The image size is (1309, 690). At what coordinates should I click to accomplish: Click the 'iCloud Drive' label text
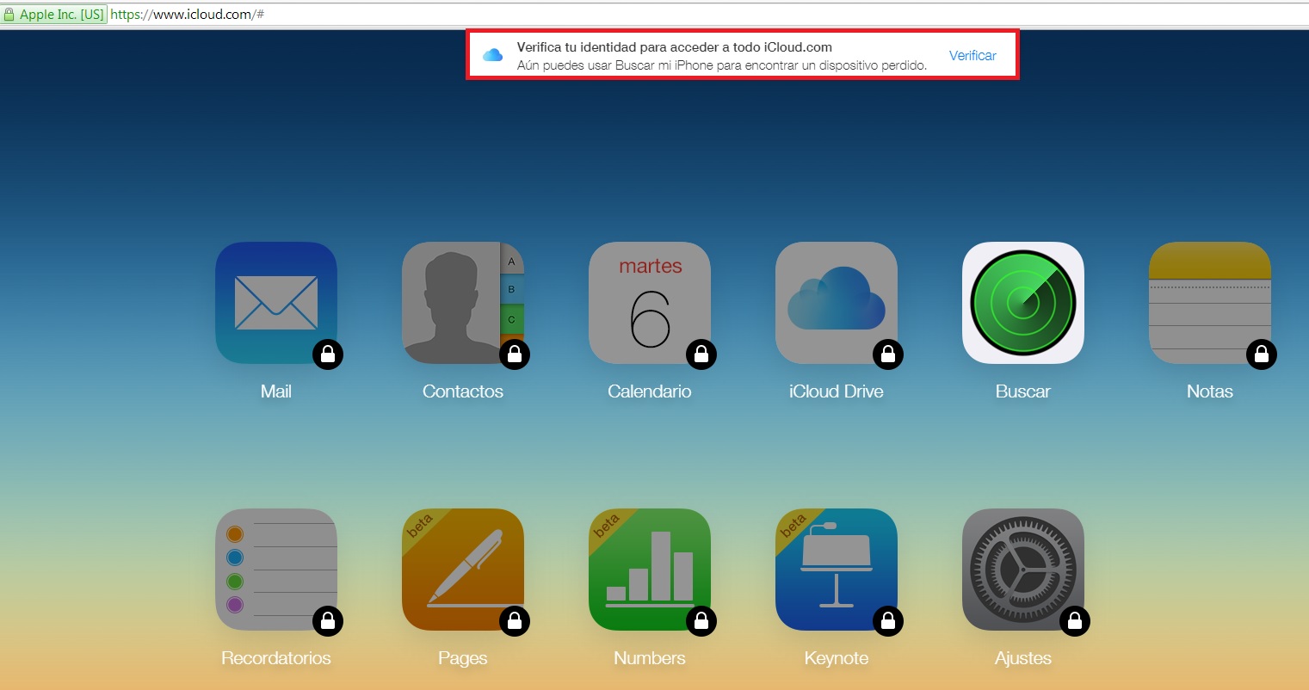[x=837, y=391]
